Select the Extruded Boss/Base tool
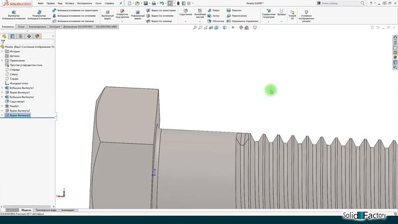398x224 pixels. click(x=14, y=15)
